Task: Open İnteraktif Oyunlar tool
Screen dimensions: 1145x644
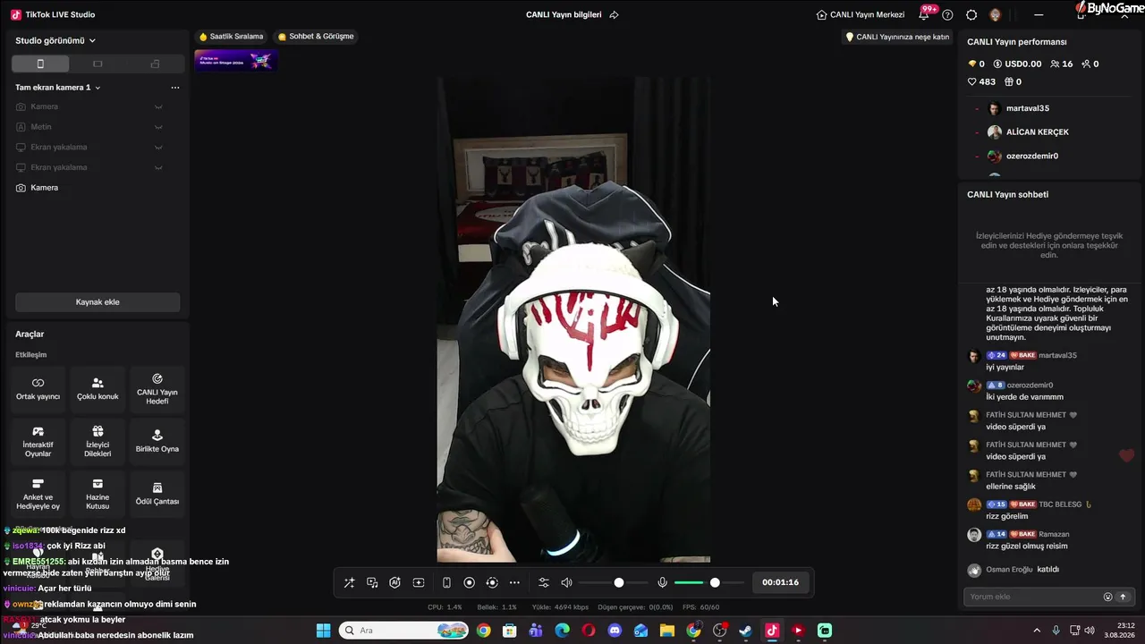Action: click(38, 442)
